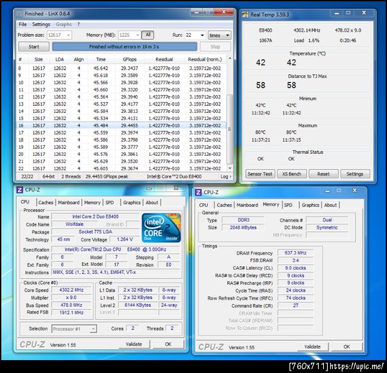Switch to Memory tab in left CPU-Z
This screenshot has height=373, width=387.
(92, 202)
